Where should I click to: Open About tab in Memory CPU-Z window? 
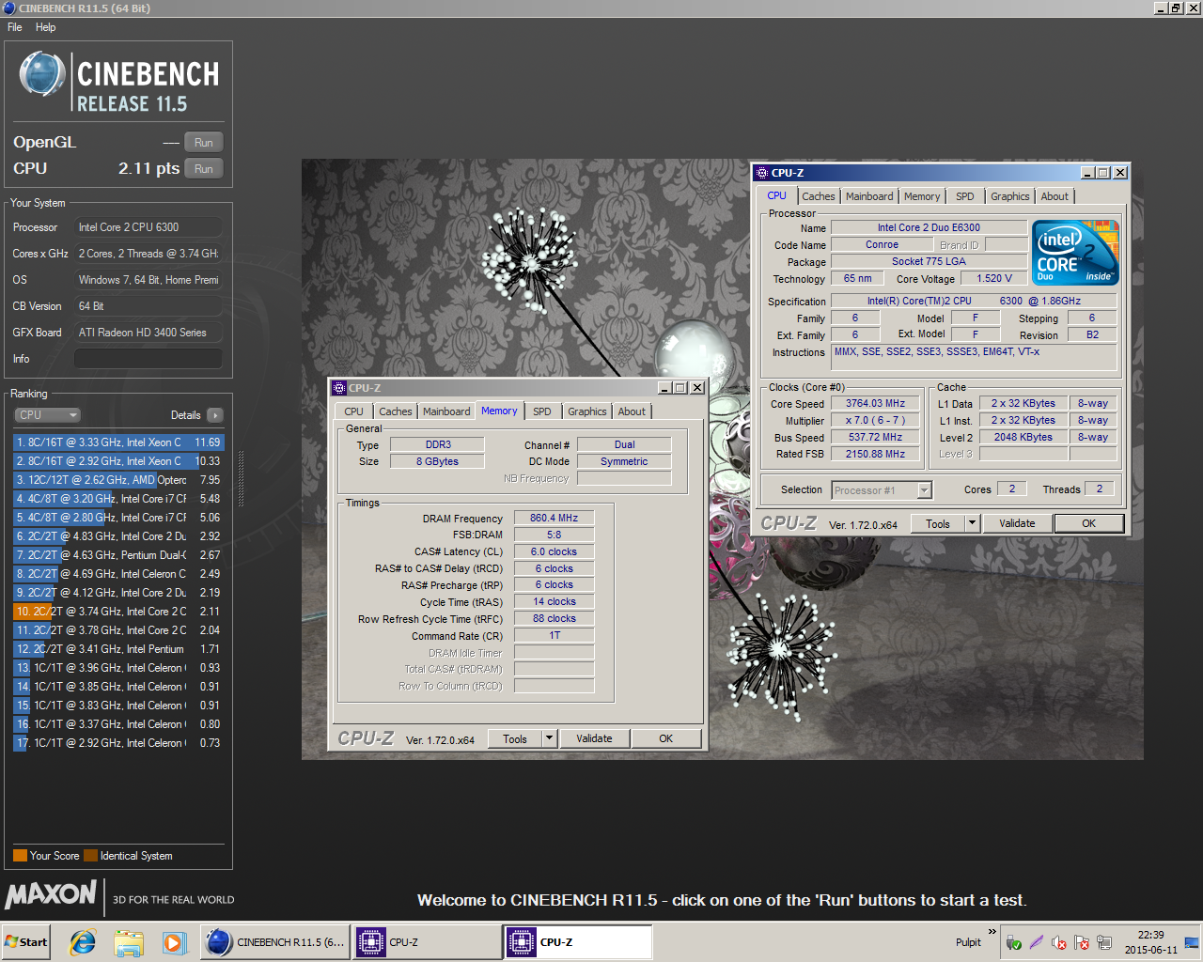pyautogui.click(x=632, y=411)
